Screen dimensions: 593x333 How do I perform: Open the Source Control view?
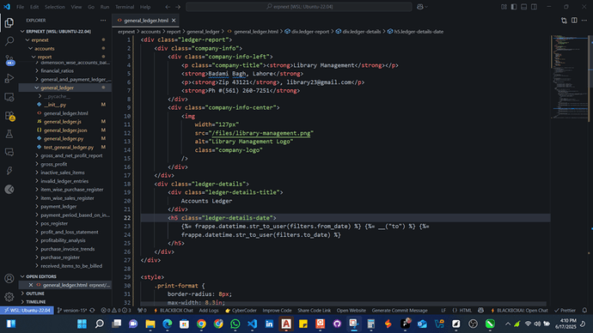[9, 60]
